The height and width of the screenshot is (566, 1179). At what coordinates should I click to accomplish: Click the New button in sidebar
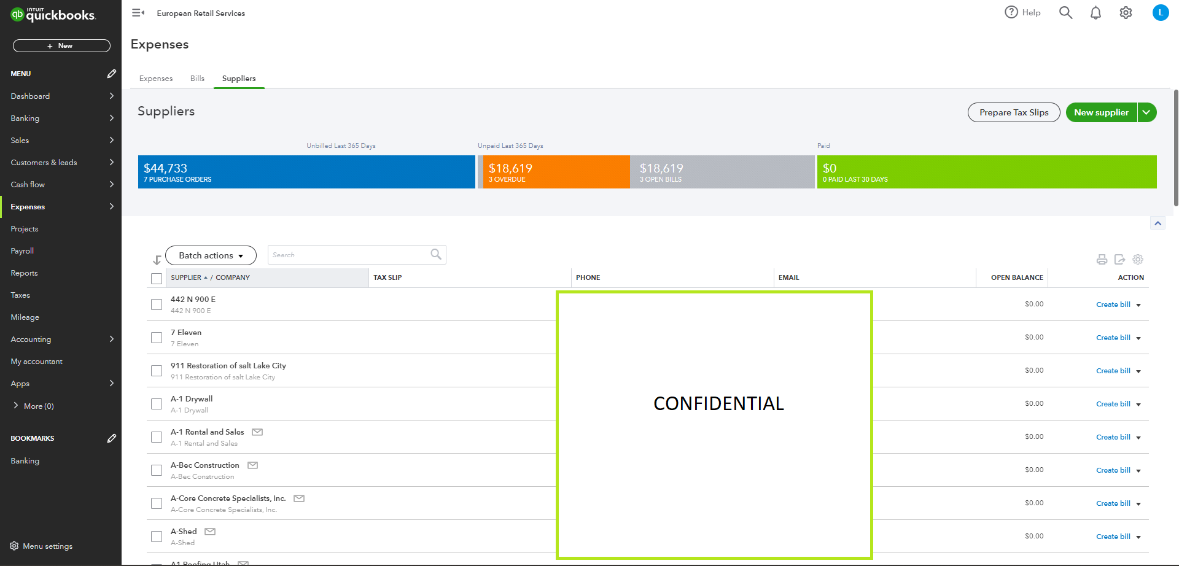(x=61, y=46)
